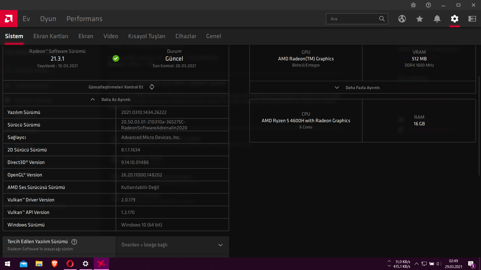The image size is (481, 270).
Task: Open the Önerilen + İsteğe bağlı dropdown
Action: coord(172,245)
